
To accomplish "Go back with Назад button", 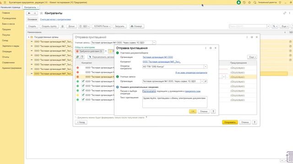I will coord(81,122).
